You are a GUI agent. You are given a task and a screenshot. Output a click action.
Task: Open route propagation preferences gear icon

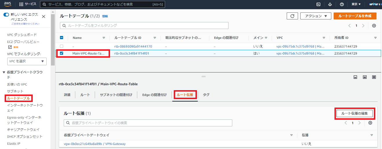pyautogui.click(x=370, y=123)
